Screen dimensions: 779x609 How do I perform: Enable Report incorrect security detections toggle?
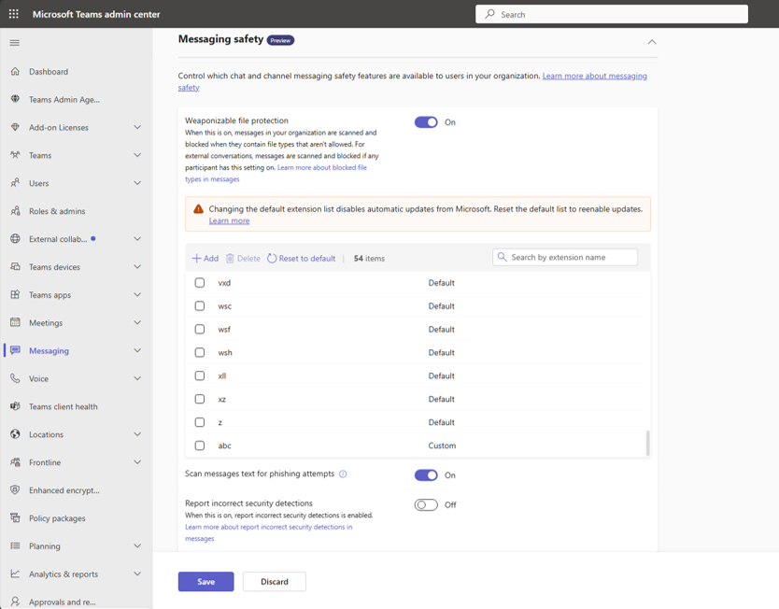[426, 504]
